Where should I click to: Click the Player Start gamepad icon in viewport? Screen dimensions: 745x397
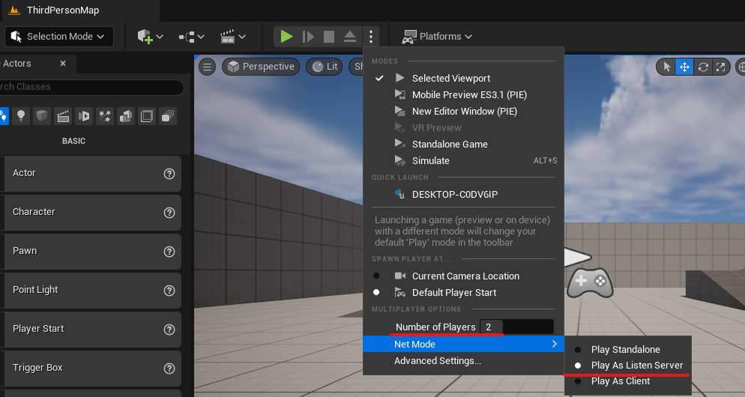tap(590, 282)
